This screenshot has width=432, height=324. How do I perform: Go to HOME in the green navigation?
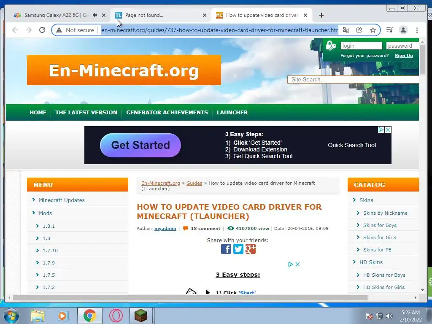point(38,112)
